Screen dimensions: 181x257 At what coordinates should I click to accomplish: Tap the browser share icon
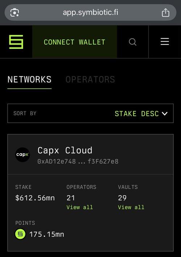(x=165, y=12)
